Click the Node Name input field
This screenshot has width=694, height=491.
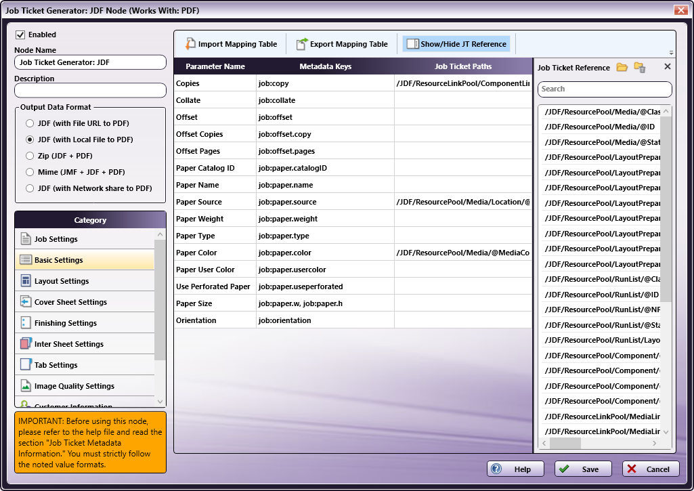coord(90,62)
